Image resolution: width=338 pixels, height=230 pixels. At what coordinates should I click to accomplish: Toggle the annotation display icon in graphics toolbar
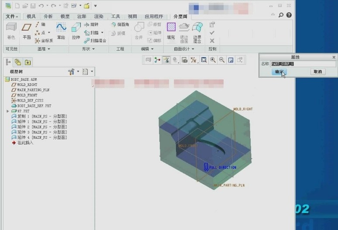(x=166, y=60)
